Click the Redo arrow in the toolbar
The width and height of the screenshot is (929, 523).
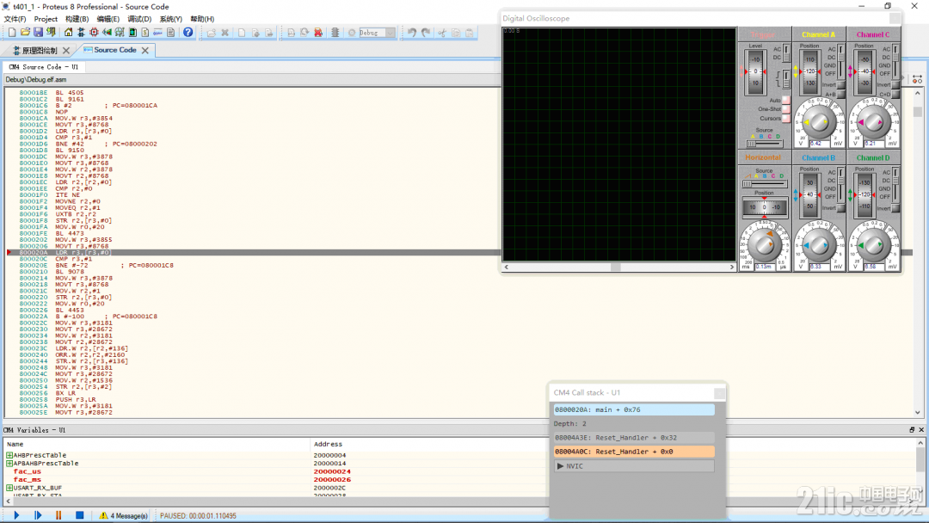[426, 33]
